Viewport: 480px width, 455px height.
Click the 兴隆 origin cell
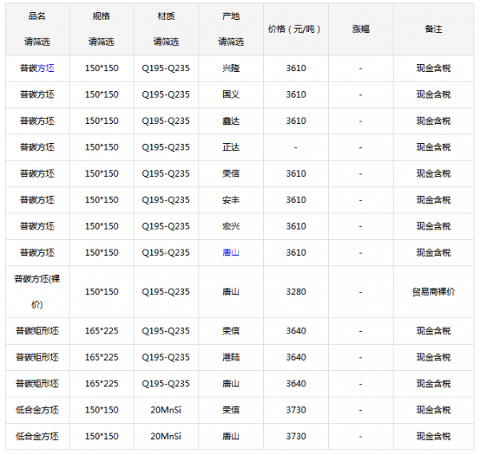231,68
